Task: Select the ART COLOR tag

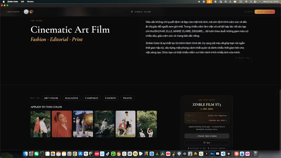Action: tap(51, 98)
